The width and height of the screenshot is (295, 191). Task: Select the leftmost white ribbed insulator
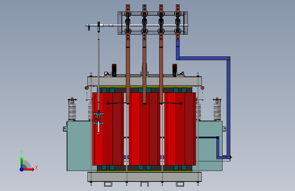tap(72, 109)
